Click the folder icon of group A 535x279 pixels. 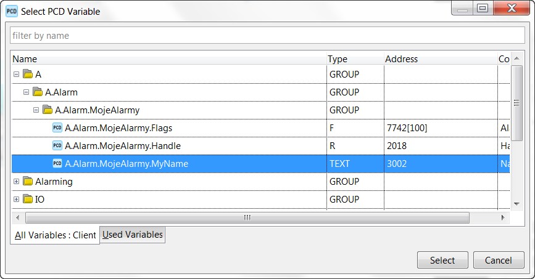(28, 73)
